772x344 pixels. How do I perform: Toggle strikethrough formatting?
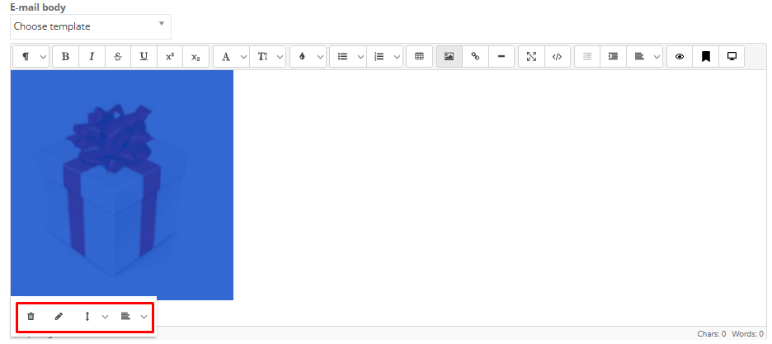(118, 57)
